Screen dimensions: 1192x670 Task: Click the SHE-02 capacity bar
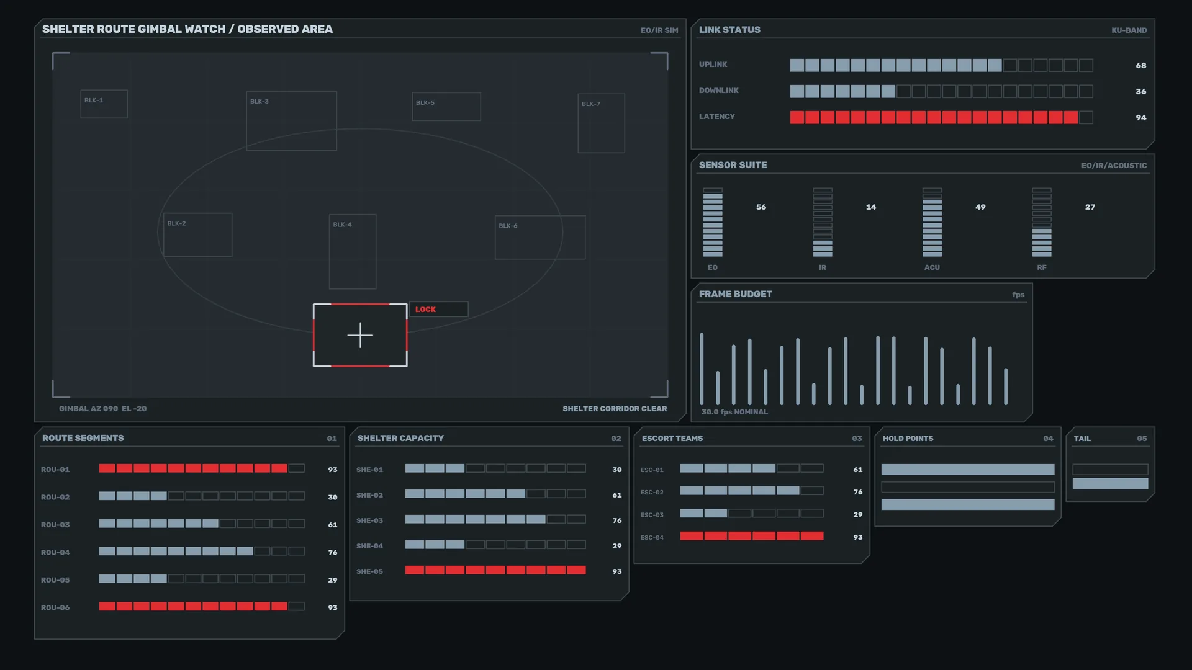(495, 494)
